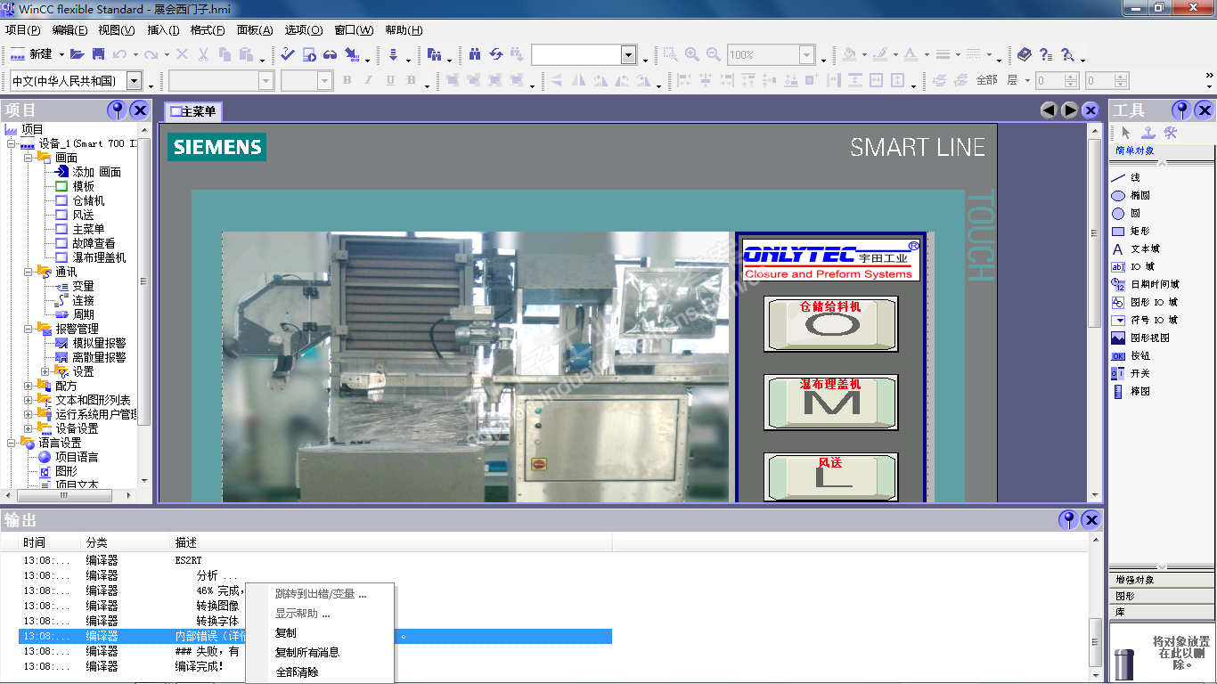Pin the Project (项目) panel
Viewport: 1217px width, 684px height.
point(117,110)
